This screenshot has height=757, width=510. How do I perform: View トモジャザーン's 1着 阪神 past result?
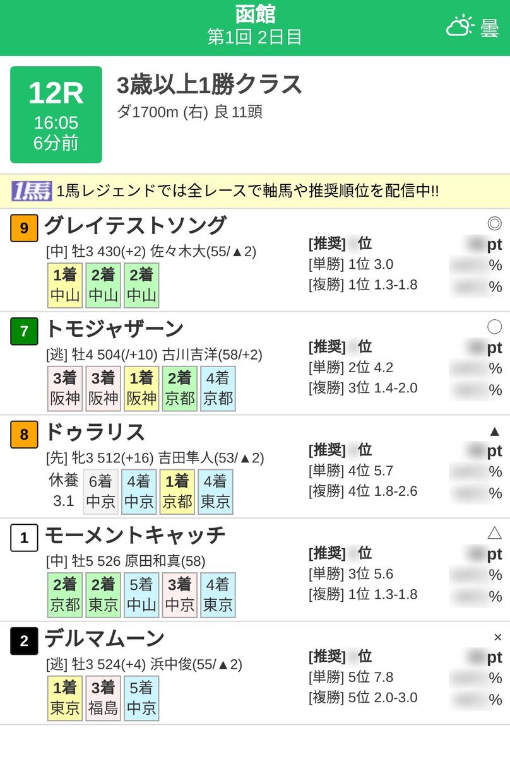[x=141, y=389]
